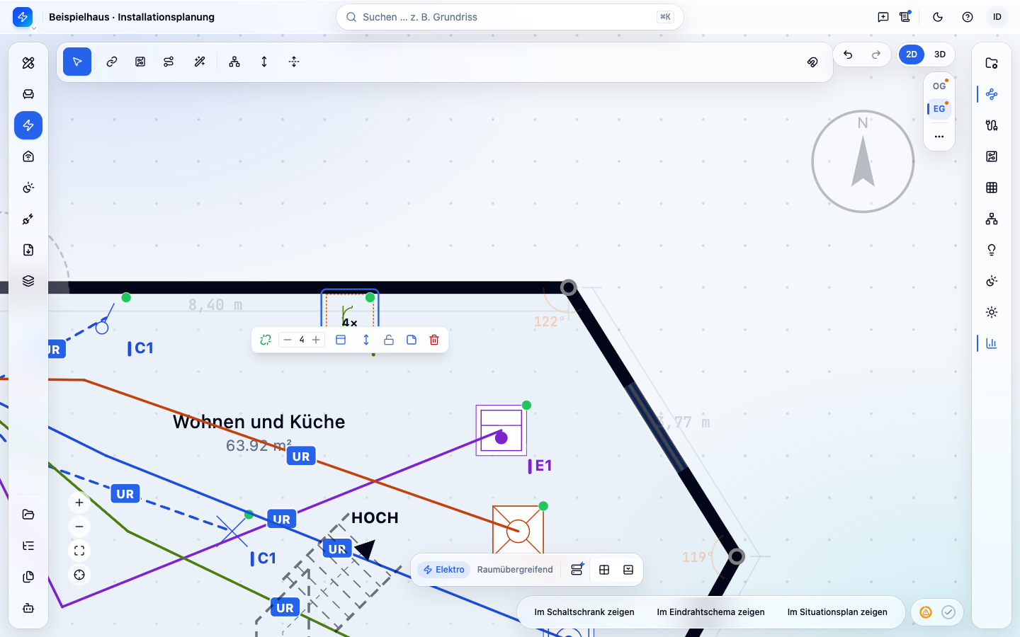This screenshot has height=637, width=1020.
Task: Activate the vertical height arrow tool in top toolbar
Action: coord(264,62)
